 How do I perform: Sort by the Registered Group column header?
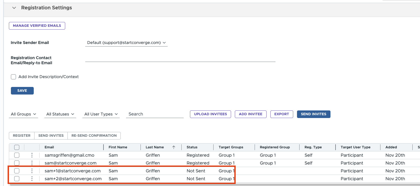tap(275, 147)
